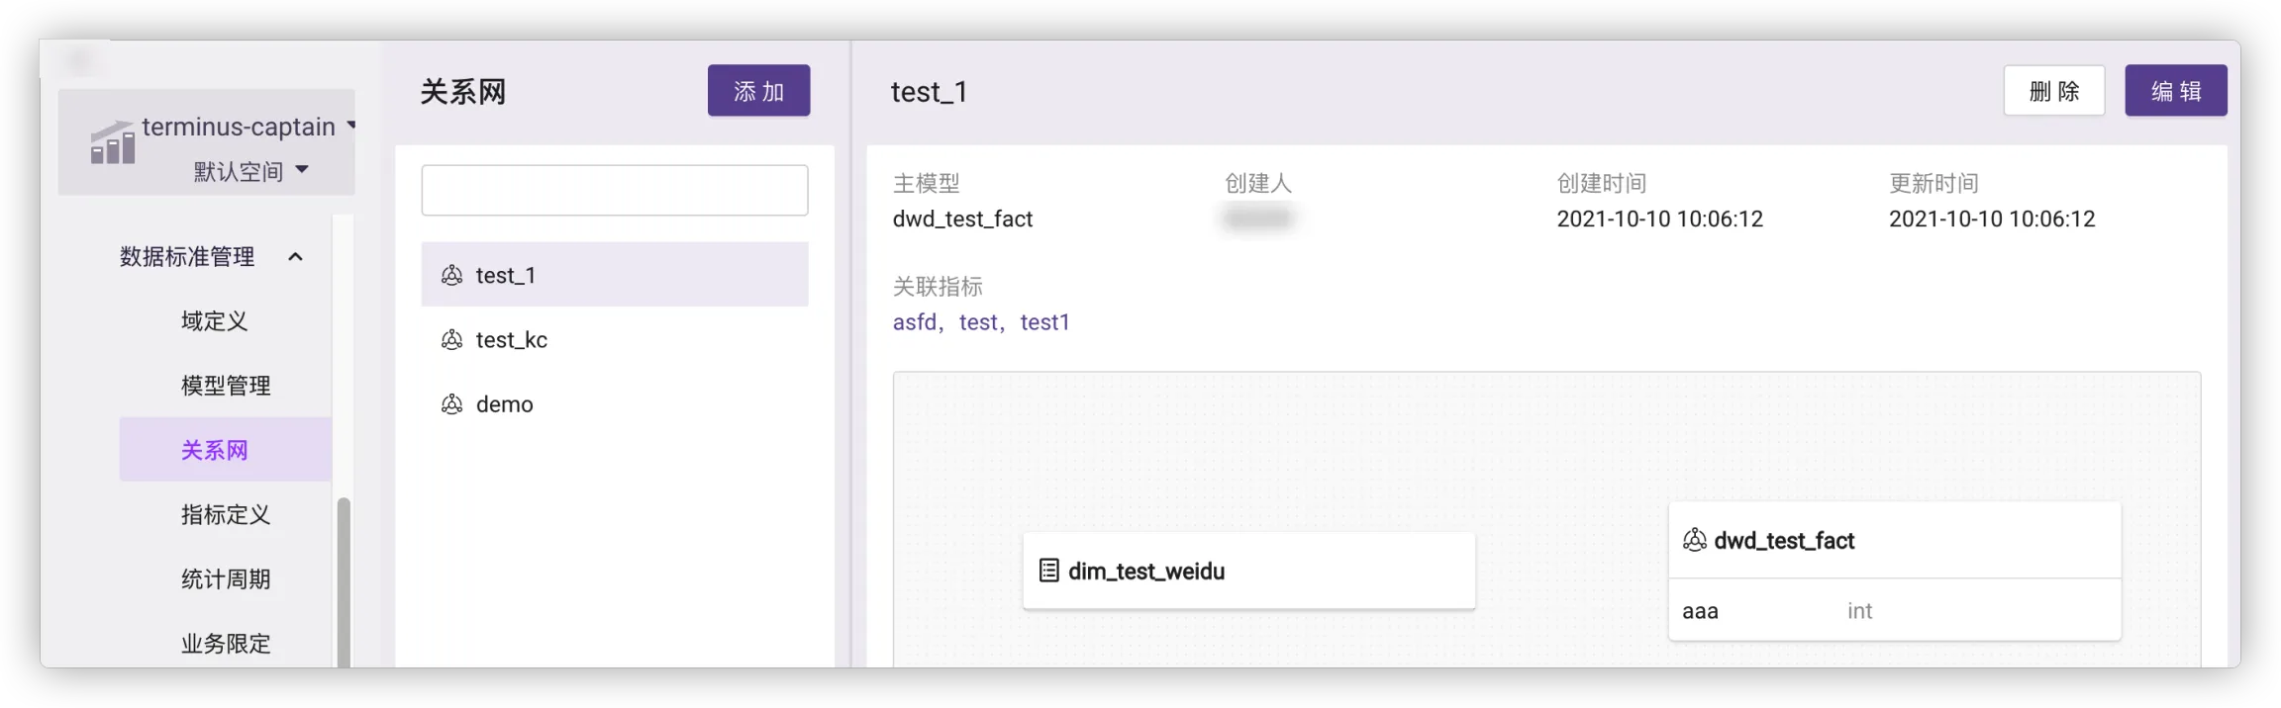Go to 模型管理 in the sidebar
The height and width of the screenshot is (708, 2281).
(x=226, y=386)
